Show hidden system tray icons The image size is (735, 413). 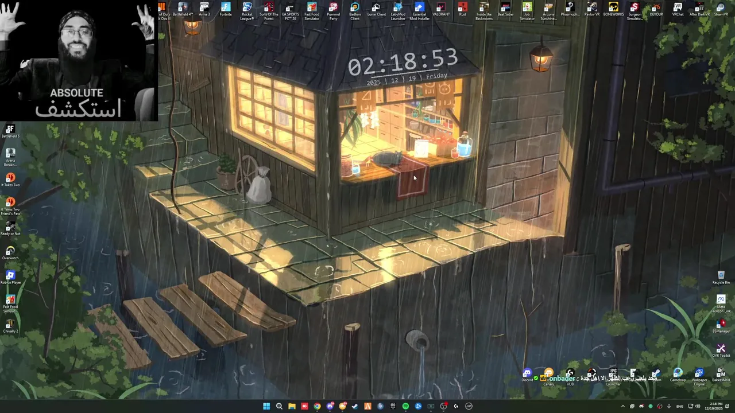pos(623,406)
